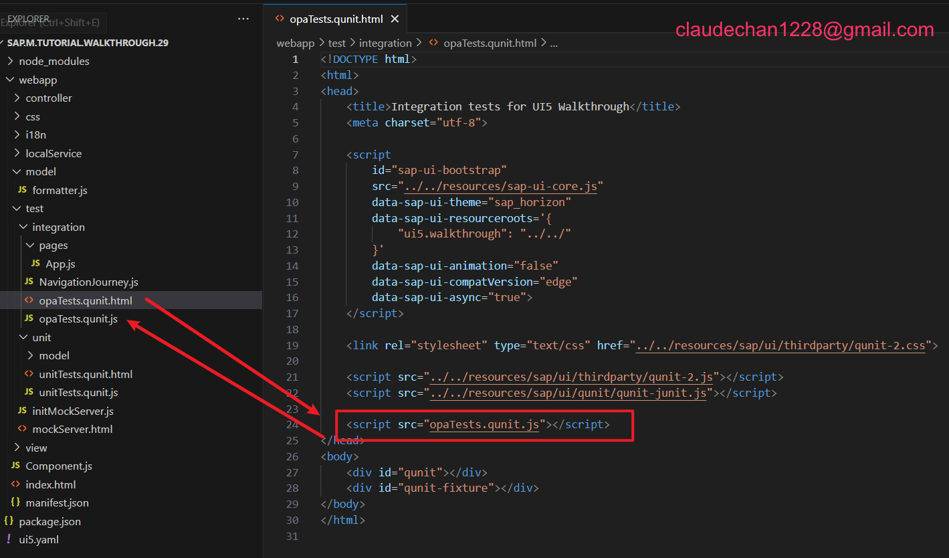Open the Explorer more actions ellipsis menu
Viewport: 949px width, 558px height.
[243, 19]
